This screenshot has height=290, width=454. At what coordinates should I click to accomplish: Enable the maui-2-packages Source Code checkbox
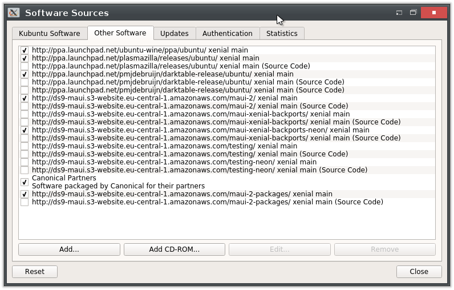pos(25,202)
